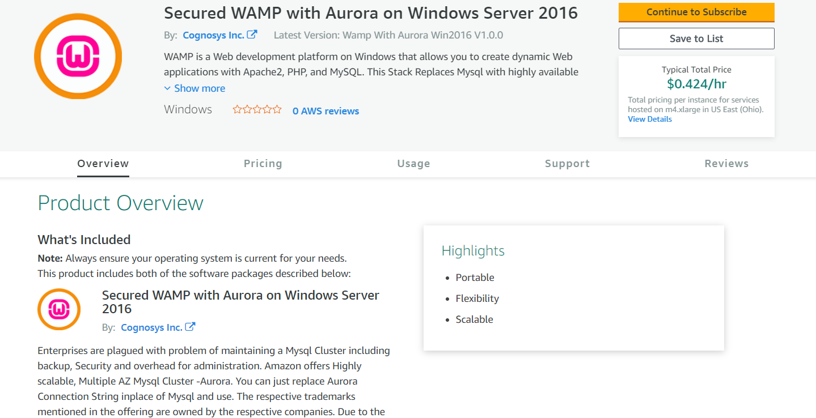Click the Highlights card heading
The width and height of the screenshot is (816, 418).
pos(473,251)
